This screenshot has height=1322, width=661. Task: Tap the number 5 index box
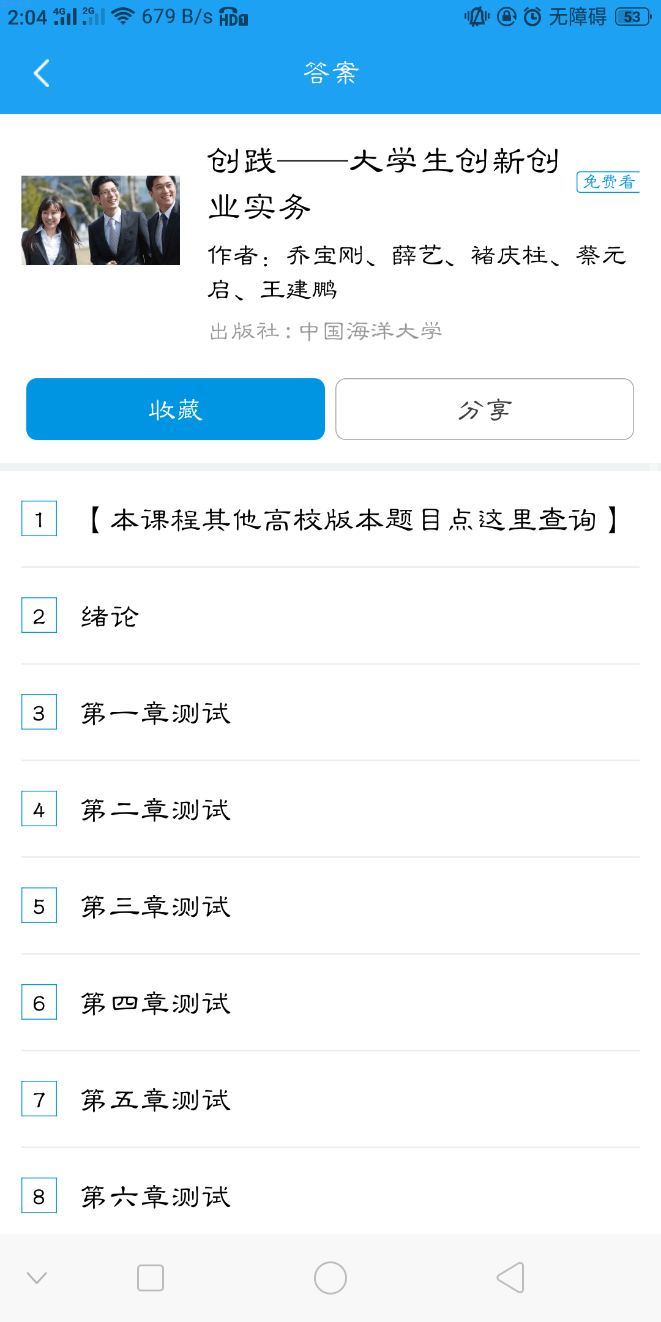(x=39, y=905)
